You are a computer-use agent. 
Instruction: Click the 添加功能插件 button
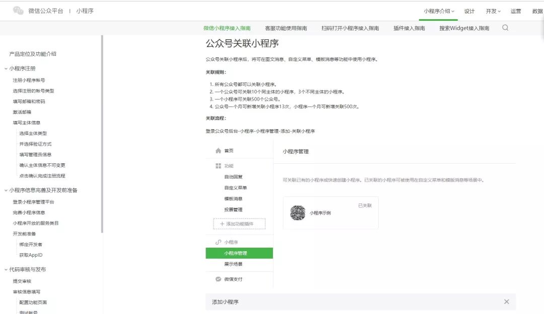(x=239, y=224)
